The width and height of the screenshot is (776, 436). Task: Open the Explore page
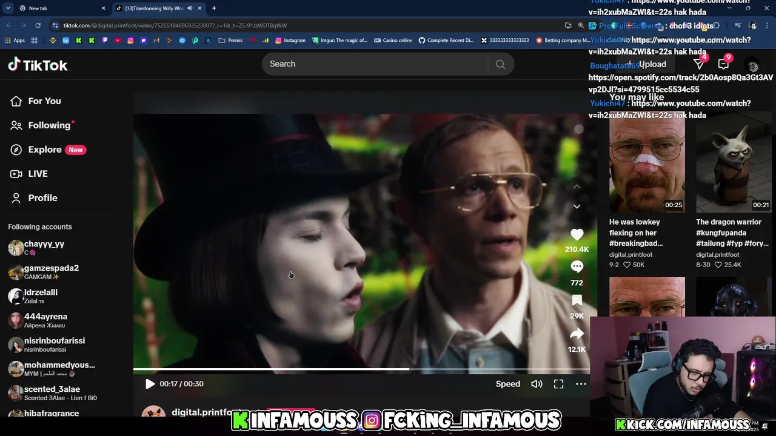[x=47, y=150]
